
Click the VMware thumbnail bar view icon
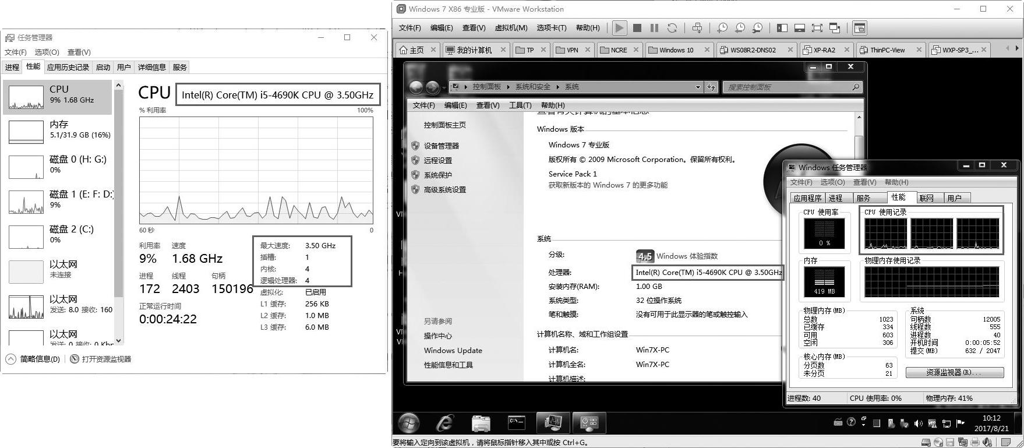pos(800,28)
